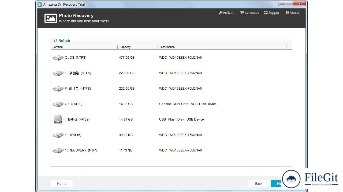343x192 pixels.
Task: Select the E: drive icon
Action: click(x=58, y=73)
